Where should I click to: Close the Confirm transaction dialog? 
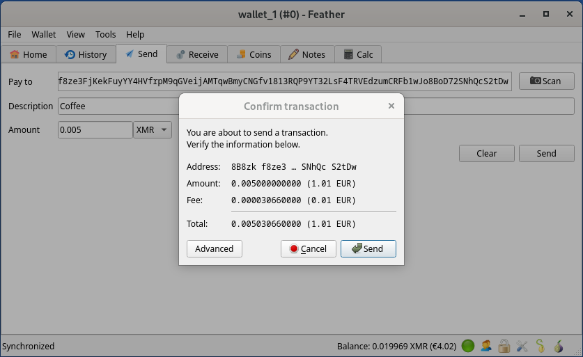point(391,106)
